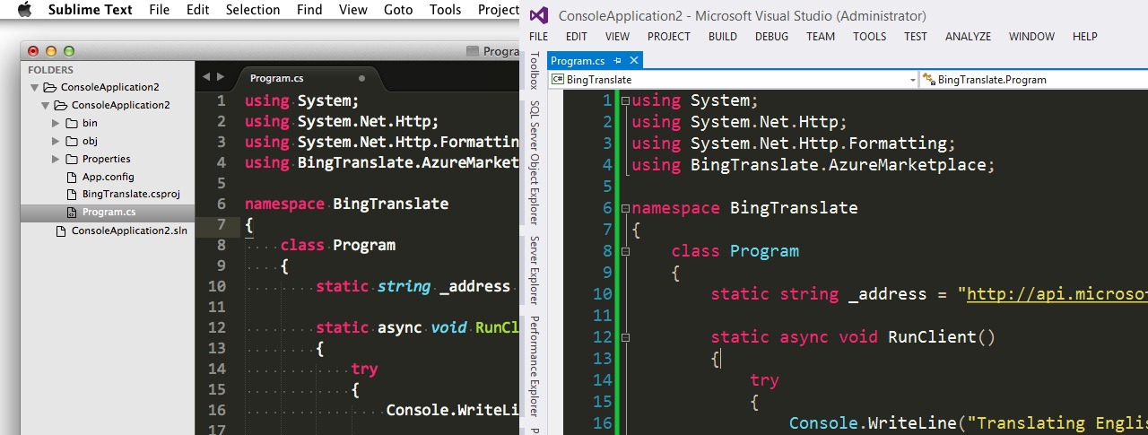Click the unsaved dot on Sublime's Program.cs tab
The image size is (1148, 435).
point(361,78)
